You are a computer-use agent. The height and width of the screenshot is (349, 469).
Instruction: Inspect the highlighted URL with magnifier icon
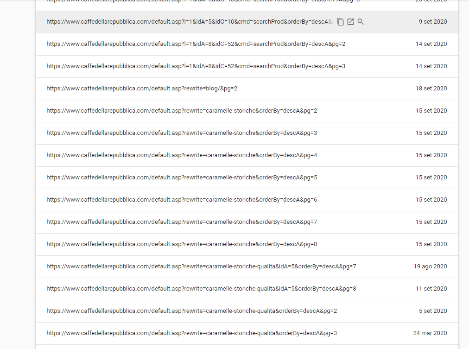pos(361,22)
